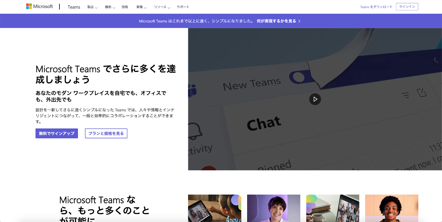The image size is (442, 222).
Task: Click the 無料でサインアップ button
Action: coord(57,133)
